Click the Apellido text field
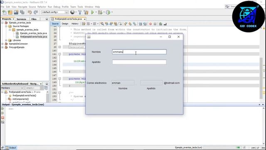Screen dimensions: 266x150 pos(139,62)
